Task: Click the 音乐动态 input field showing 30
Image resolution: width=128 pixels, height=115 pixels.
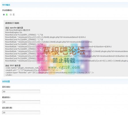Action: 21,91
